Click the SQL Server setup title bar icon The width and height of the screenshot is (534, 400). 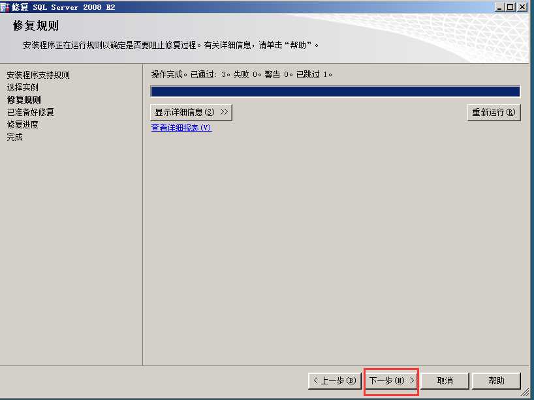click(5, 7)
